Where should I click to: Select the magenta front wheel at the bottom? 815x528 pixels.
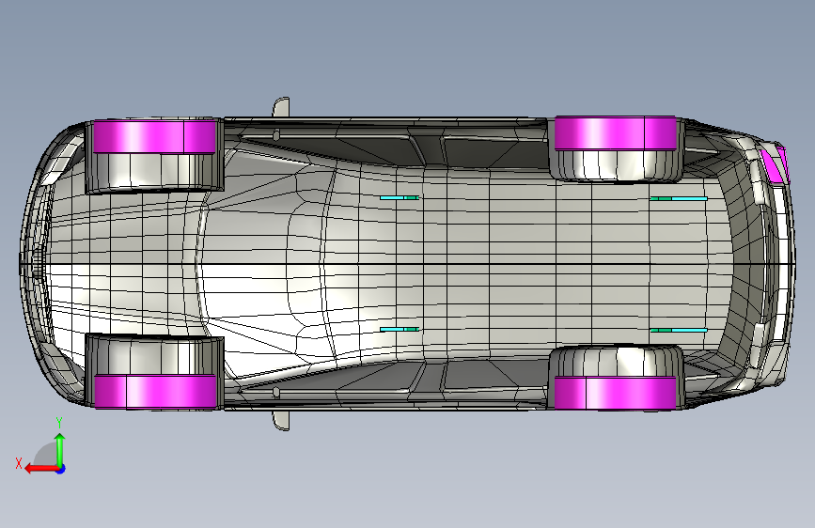[155, 392]
